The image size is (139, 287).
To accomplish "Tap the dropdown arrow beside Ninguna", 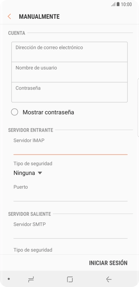I will pos(40,173).
